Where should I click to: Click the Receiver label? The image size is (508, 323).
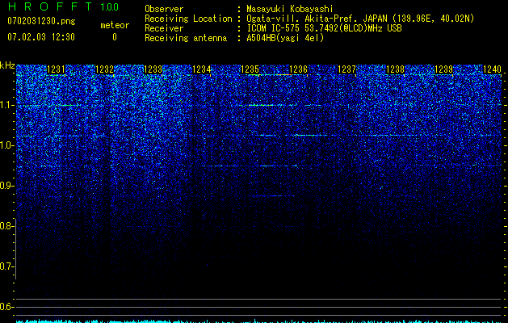(x=164, y=28)
